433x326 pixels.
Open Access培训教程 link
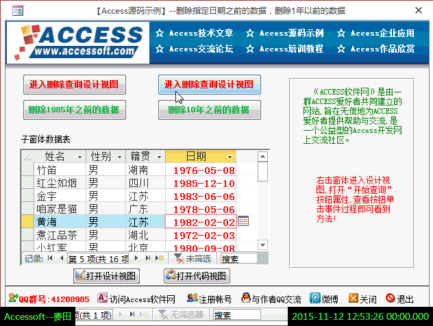click(285, 49)
